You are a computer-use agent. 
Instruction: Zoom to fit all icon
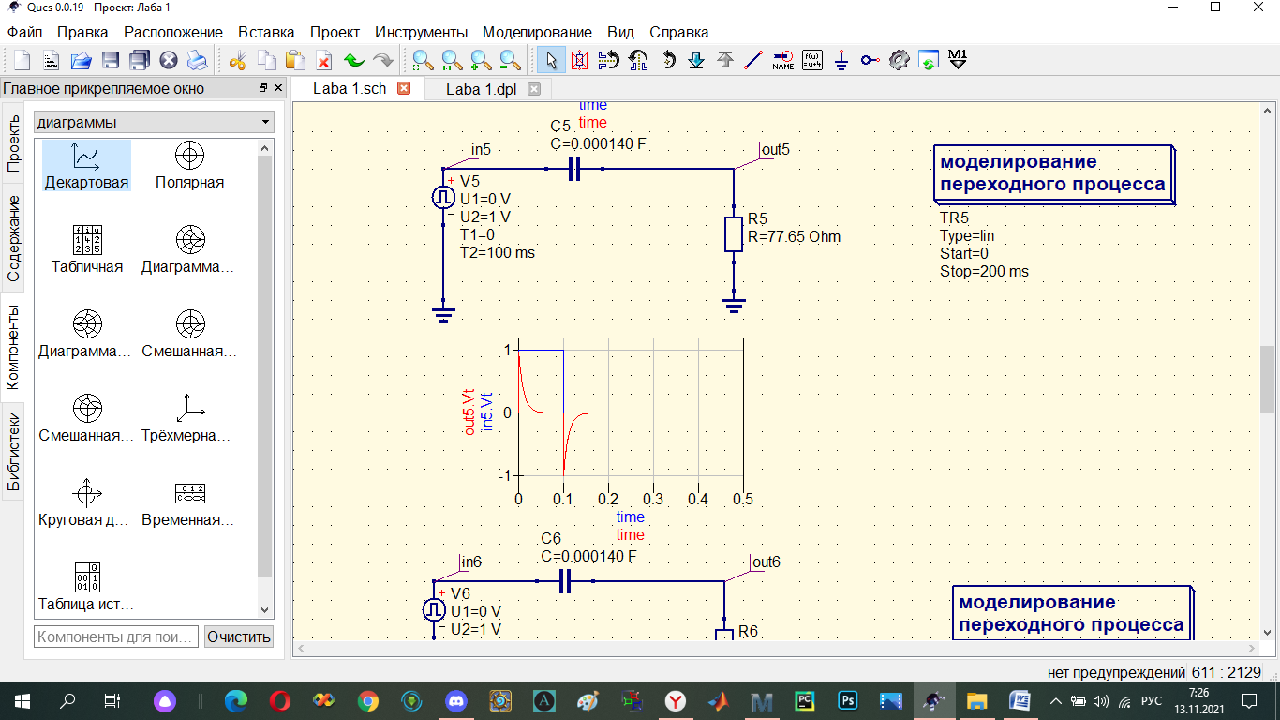423,61
